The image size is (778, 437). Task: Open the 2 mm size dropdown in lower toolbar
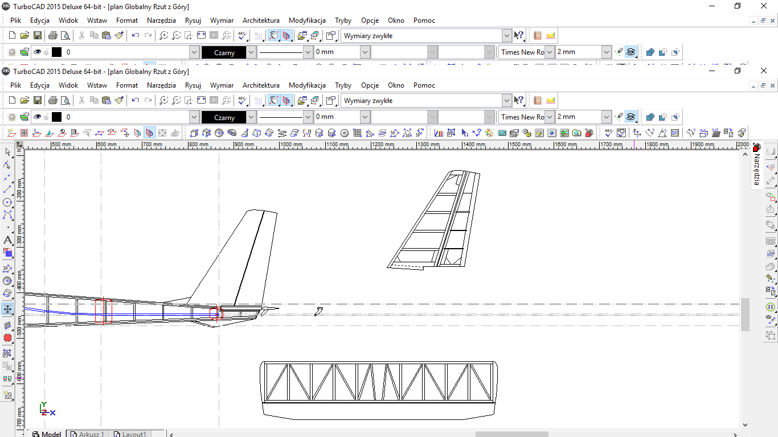pos(607,117)
